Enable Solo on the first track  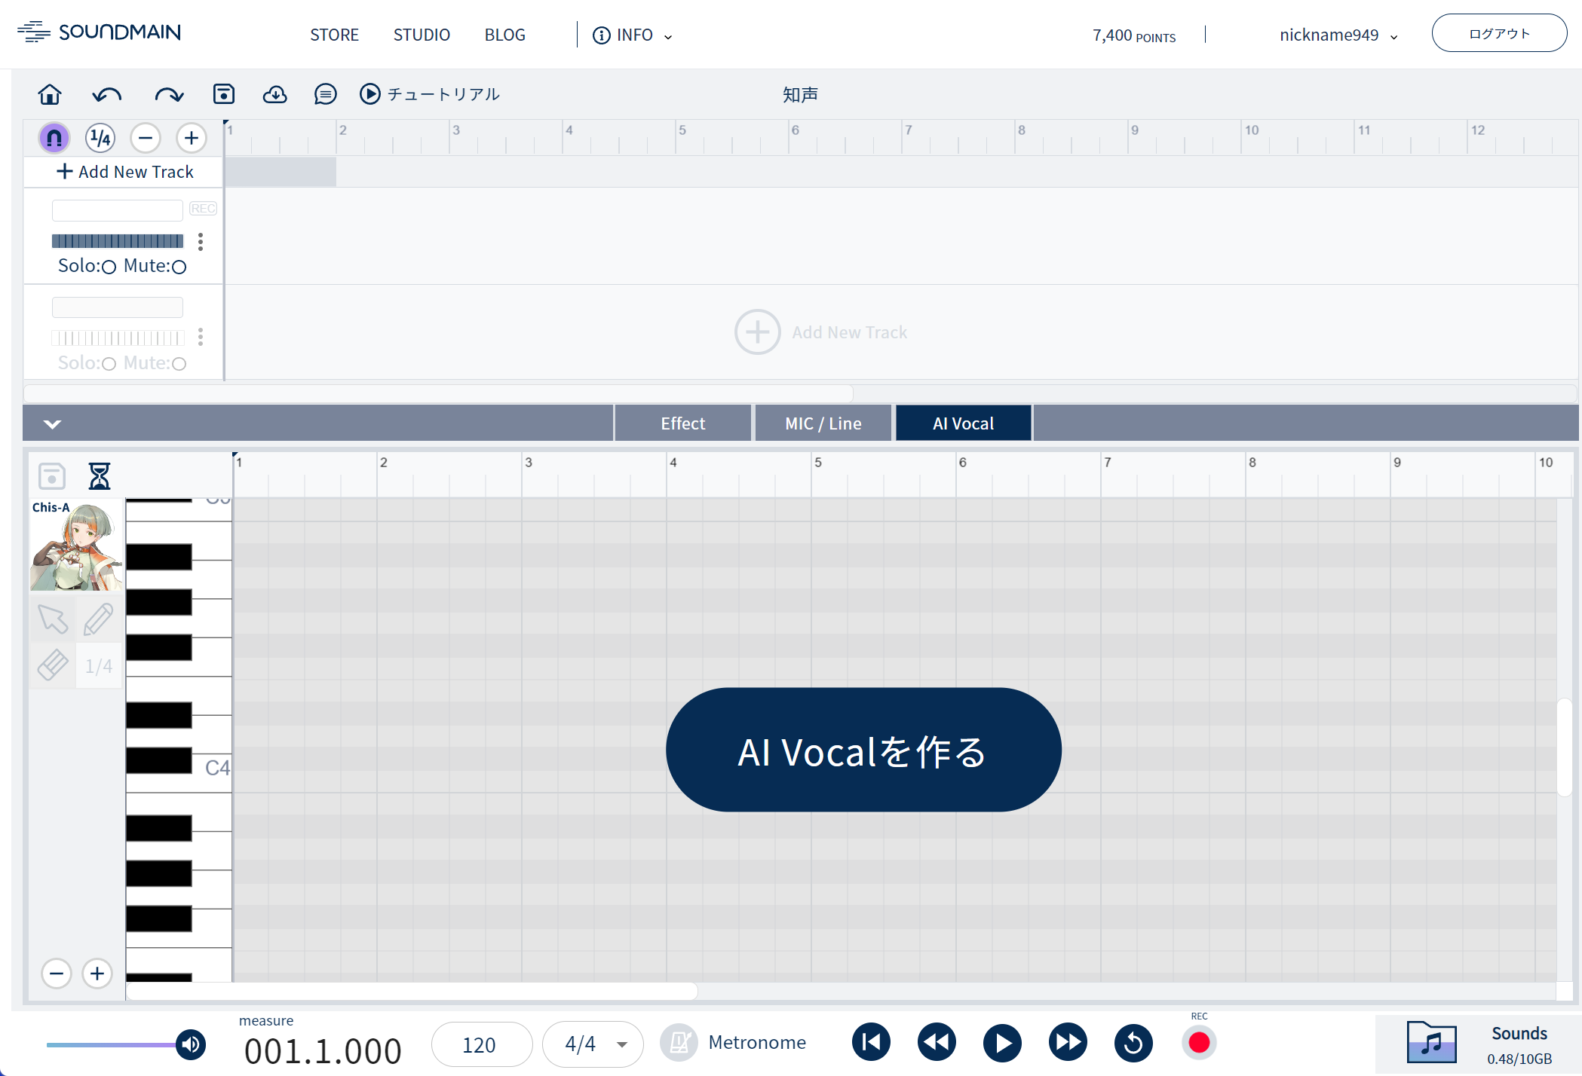[x=109, y=267]
